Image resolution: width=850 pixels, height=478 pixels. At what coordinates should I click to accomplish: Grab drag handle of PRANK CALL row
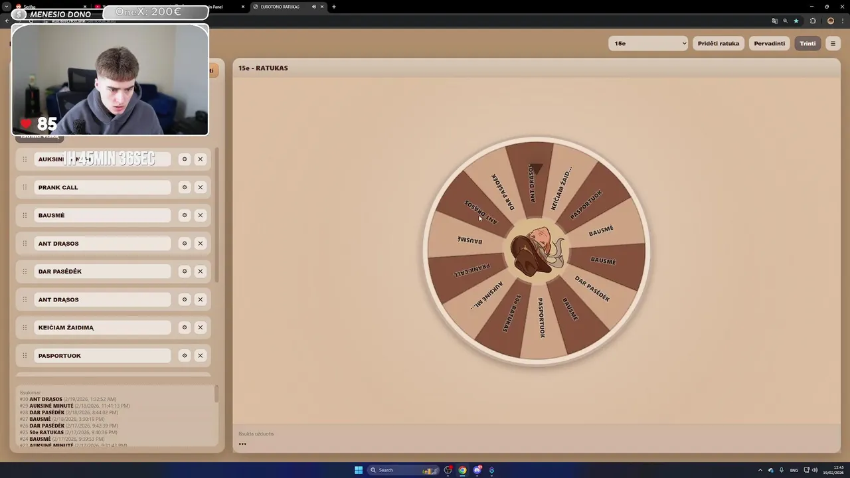tap(25, 187)
